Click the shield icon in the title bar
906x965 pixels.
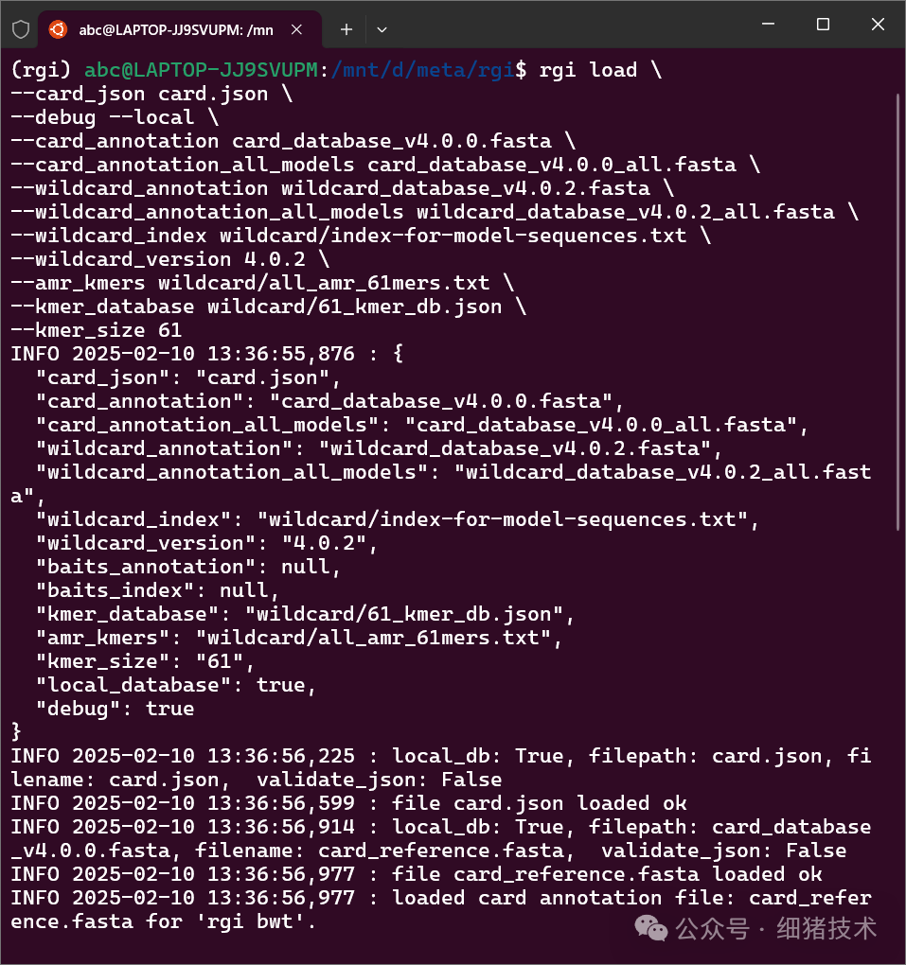(x=19, y=29)
